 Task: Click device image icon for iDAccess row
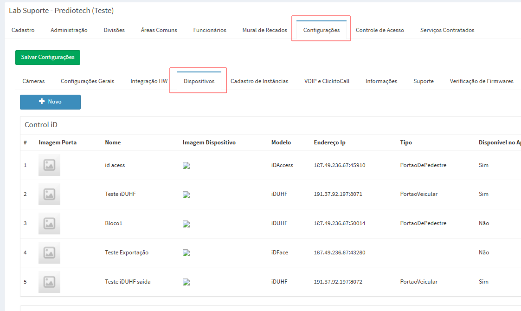(x=187, y=166)
